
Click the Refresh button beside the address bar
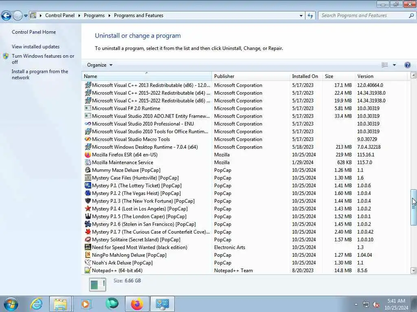[310, 16]
